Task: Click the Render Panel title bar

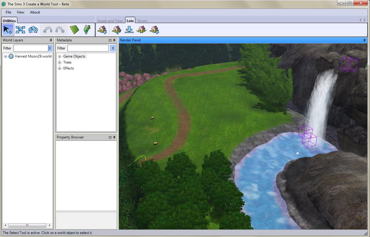Action: (243, 40)
